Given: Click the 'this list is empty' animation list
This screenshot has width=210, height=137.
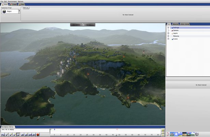Looking at the screenshot, I should click(x=25, y=130).
